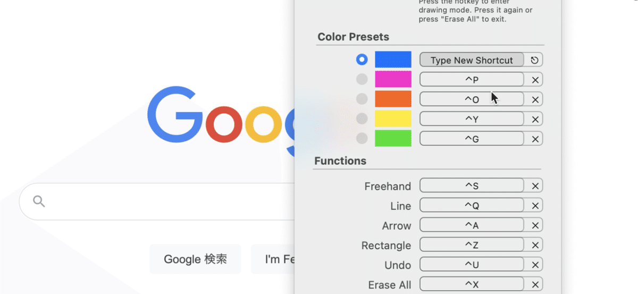The width and height of the screenshot is (638, 294).
Task: Click the Arrow label
Action: click(397, 225)
